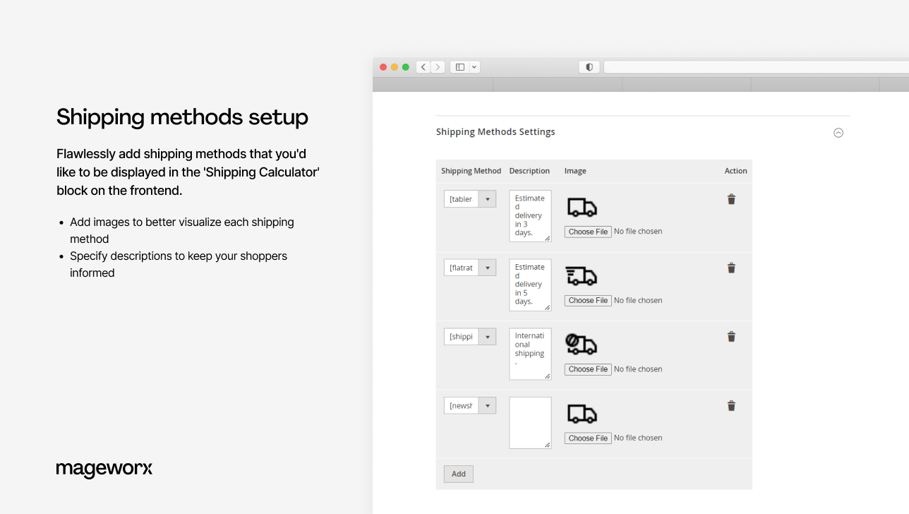Collapse the Shipping Methods Settings section

click(838, 133)
